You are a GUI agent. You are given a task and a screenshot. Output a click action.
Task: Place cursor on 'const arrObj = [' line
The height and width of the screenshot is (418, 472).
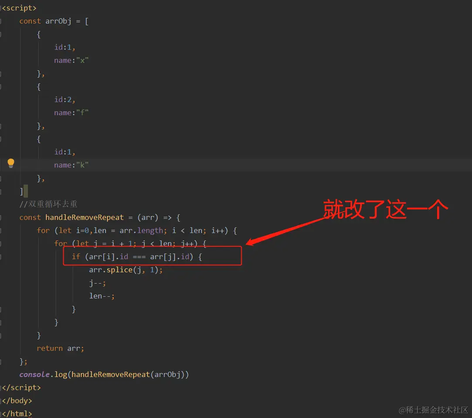[54, 21]
